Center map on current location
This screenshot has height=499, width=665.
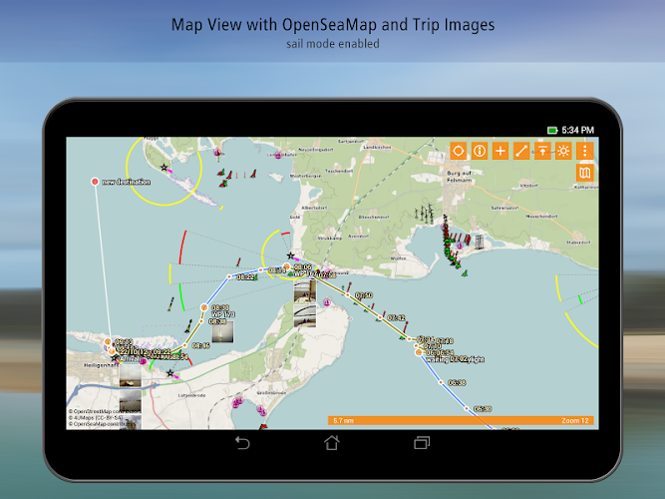pyautogui.click(x=458, y=151)
